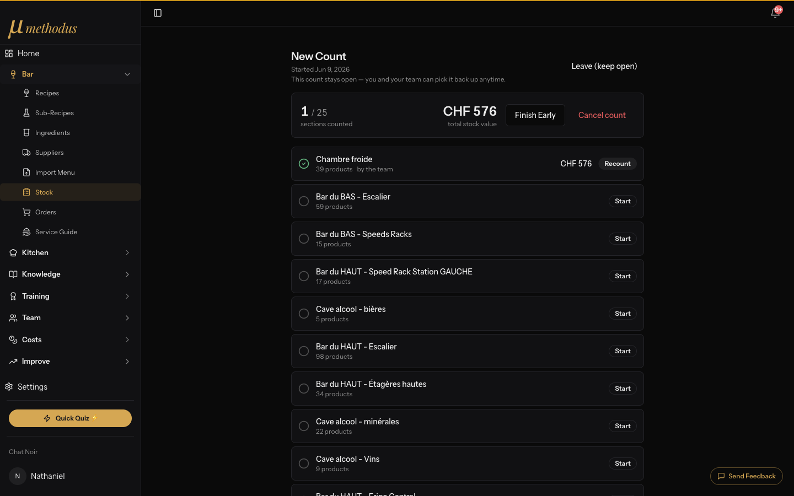
Task: Click the Improve trending icon
Action: (x=13, y=362)
